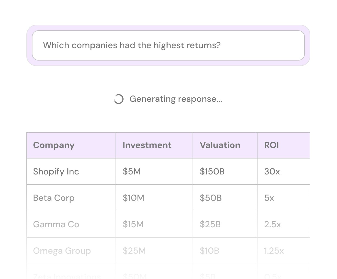Click the $25B valuation cell
The height and width of the screenshot is (279, 337).
click(x=225, y=224)
